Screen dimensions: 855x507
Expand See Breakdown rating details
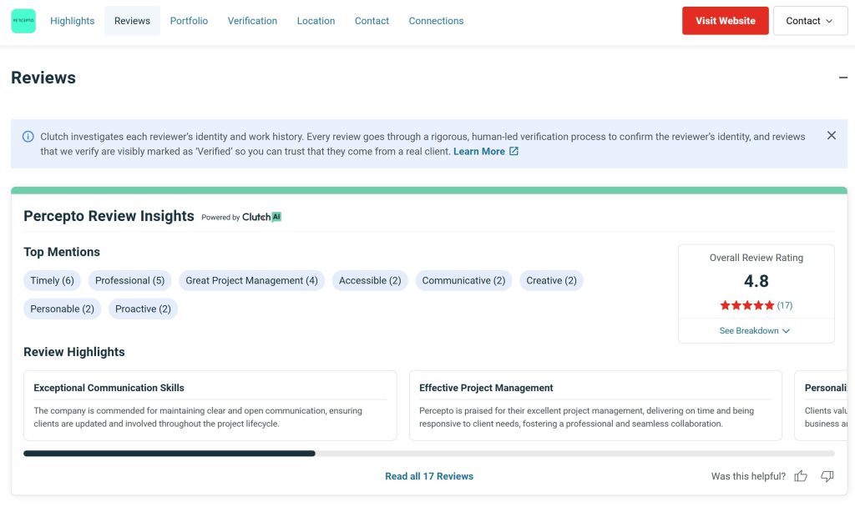pyautogui.click(x=754, y=330)
